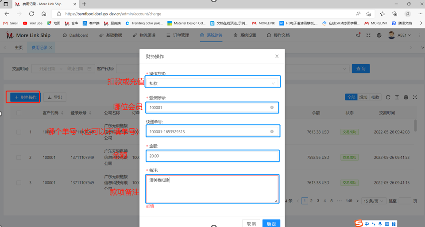Image resolution: width=425 pixels, height=227 pixels.
Task: Open the table column settings gear
Action: (x=406, y=97)
